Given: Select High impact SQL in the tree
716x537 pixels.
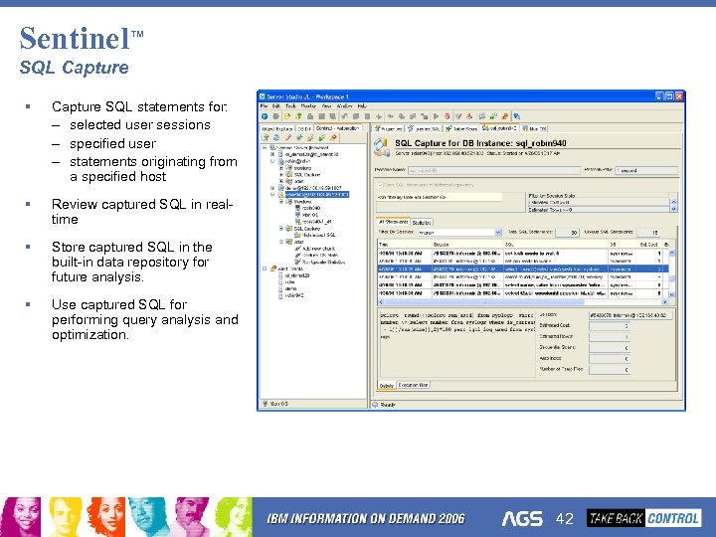Looking at the screenshot, I should click(319, 235).
